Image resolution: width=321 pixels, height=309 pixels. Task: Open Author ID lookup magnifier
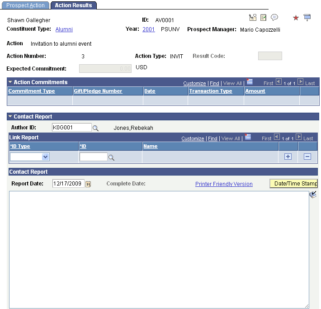click(x=95, y=128)
